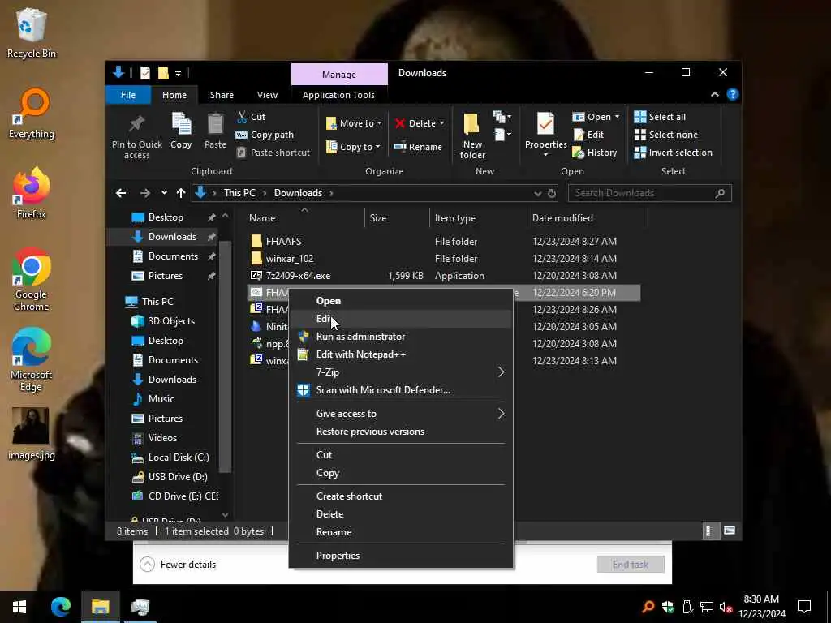Click the Search Downloads field
Image resolution: width=831 pixels, height=623 pixels.
(x=649, y=193)
